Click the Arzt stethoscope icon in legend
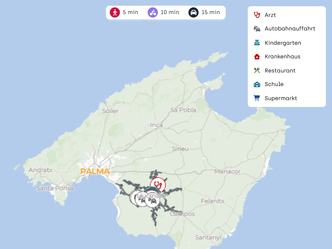Screen dimensions: 332x249 coord(257,15)
